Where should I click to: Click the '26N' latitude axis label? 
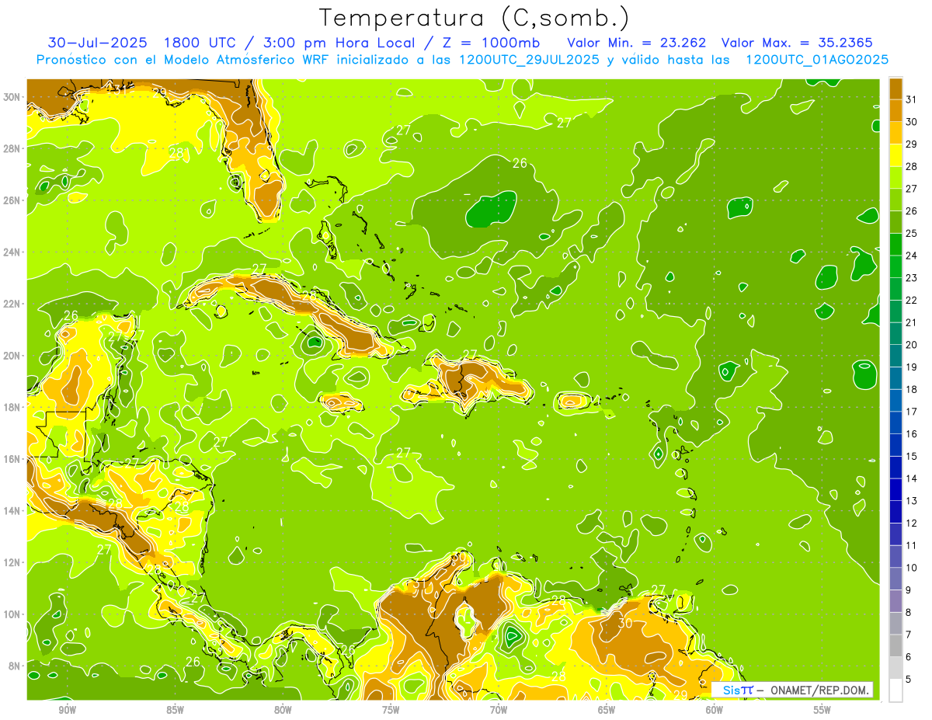click(x=12, y=200)
